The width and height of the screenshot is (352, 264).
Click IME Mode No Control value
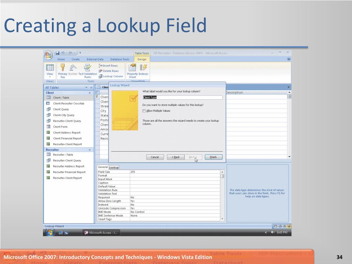pos(175,212)
